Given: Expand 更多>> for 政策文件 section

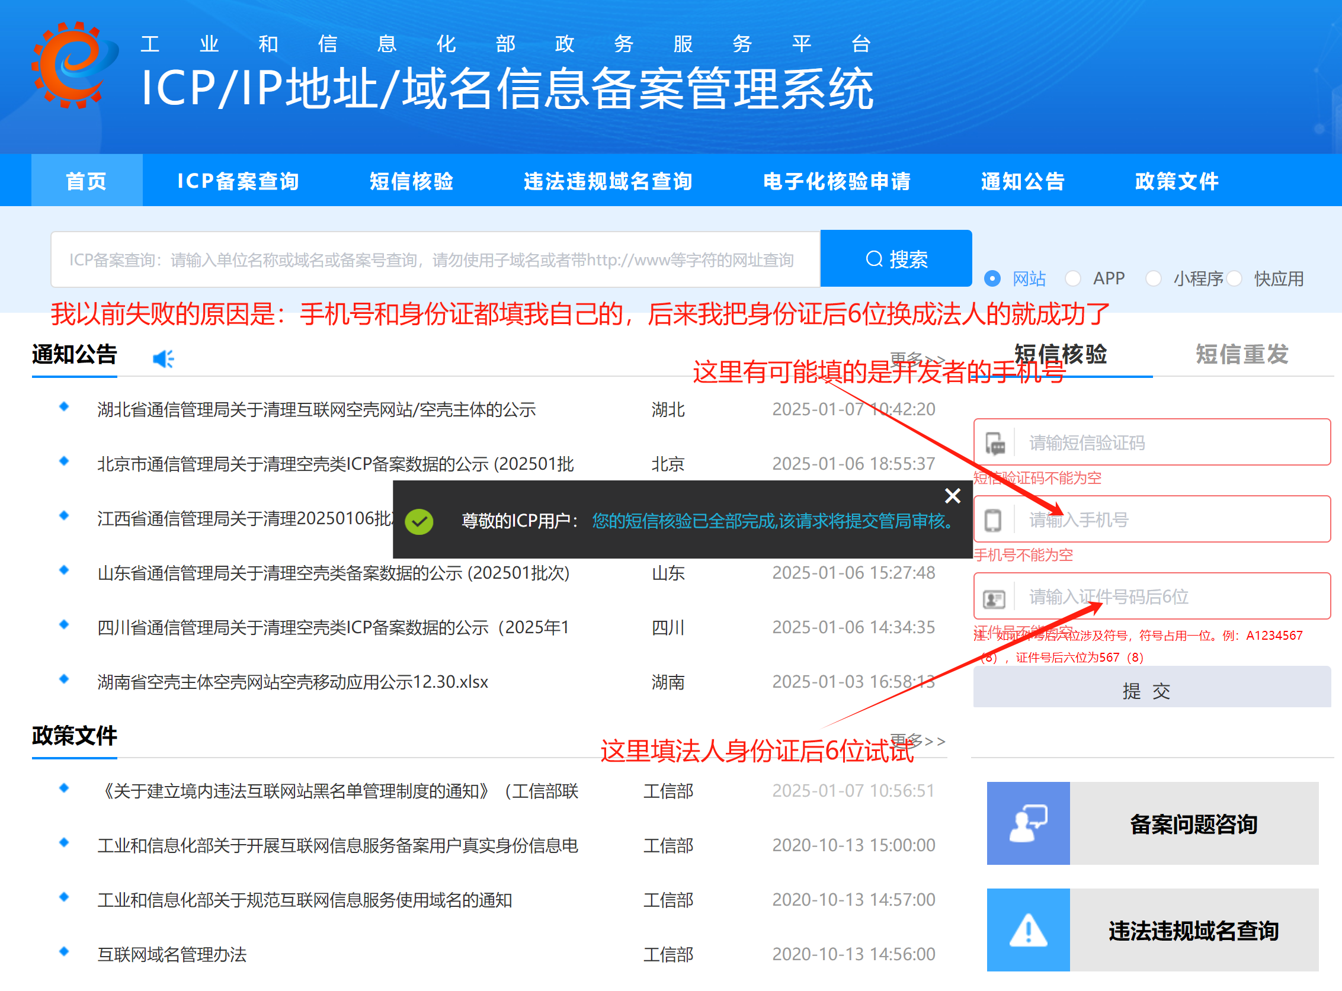Looking at the screenshot, I should [x=917, y=741].
